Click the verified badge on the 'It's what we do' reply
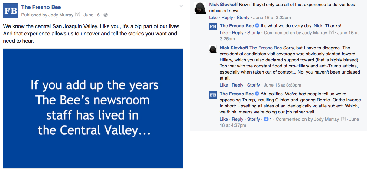Screen dimensions: 367x171 click(257, 26)
